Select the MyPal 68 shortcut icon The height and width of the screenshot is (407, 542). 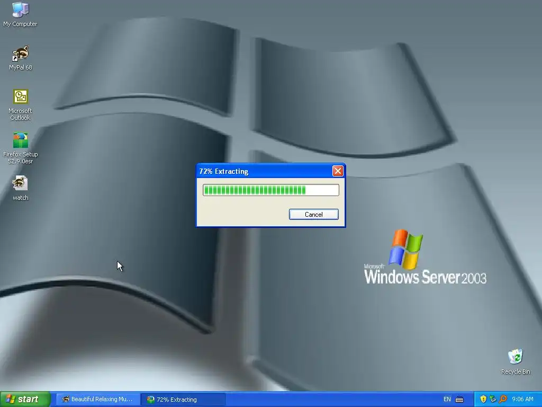20,57
